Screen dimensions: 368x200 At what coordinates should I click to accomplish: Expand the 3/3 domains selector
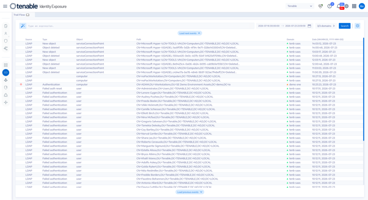326,26
